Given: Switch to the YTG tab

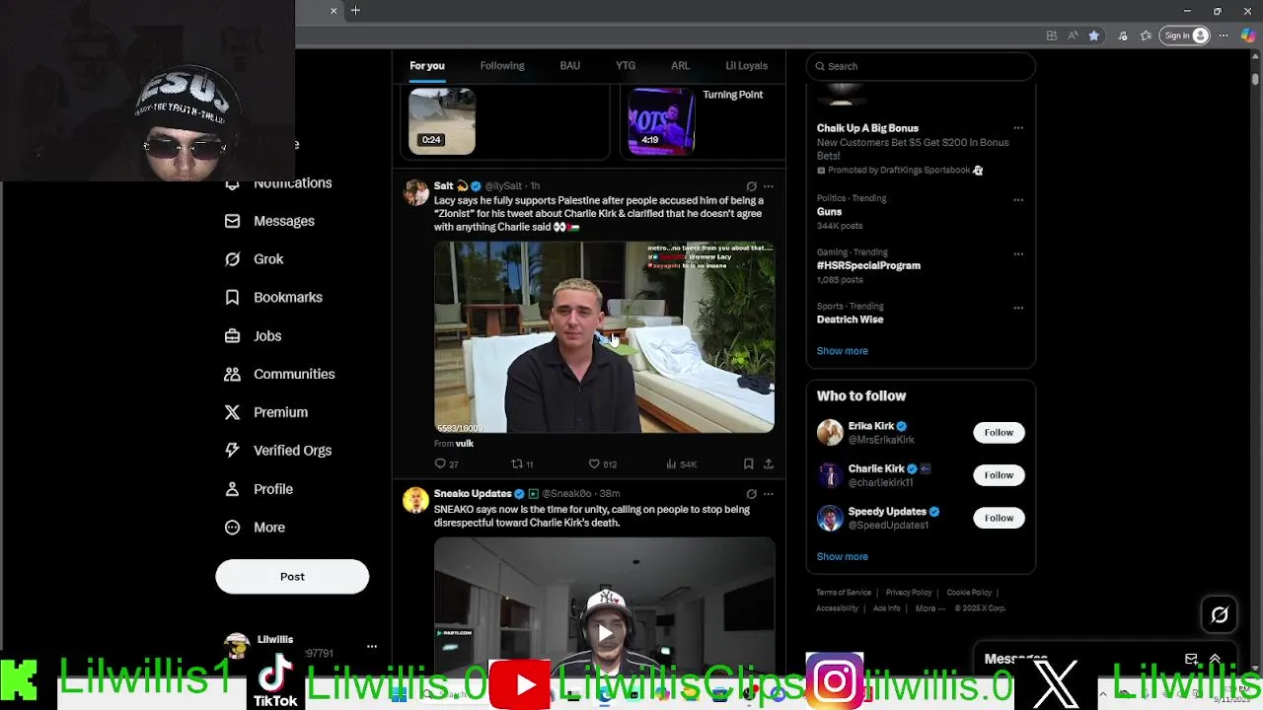Looking at the screenshot, I should pos(626,66).
